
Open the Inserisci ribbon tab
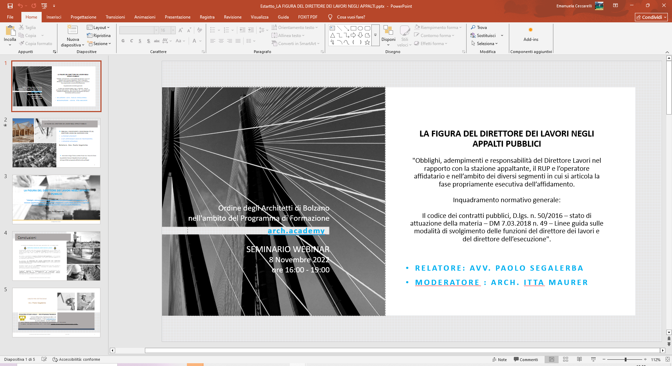pos(54,17)
